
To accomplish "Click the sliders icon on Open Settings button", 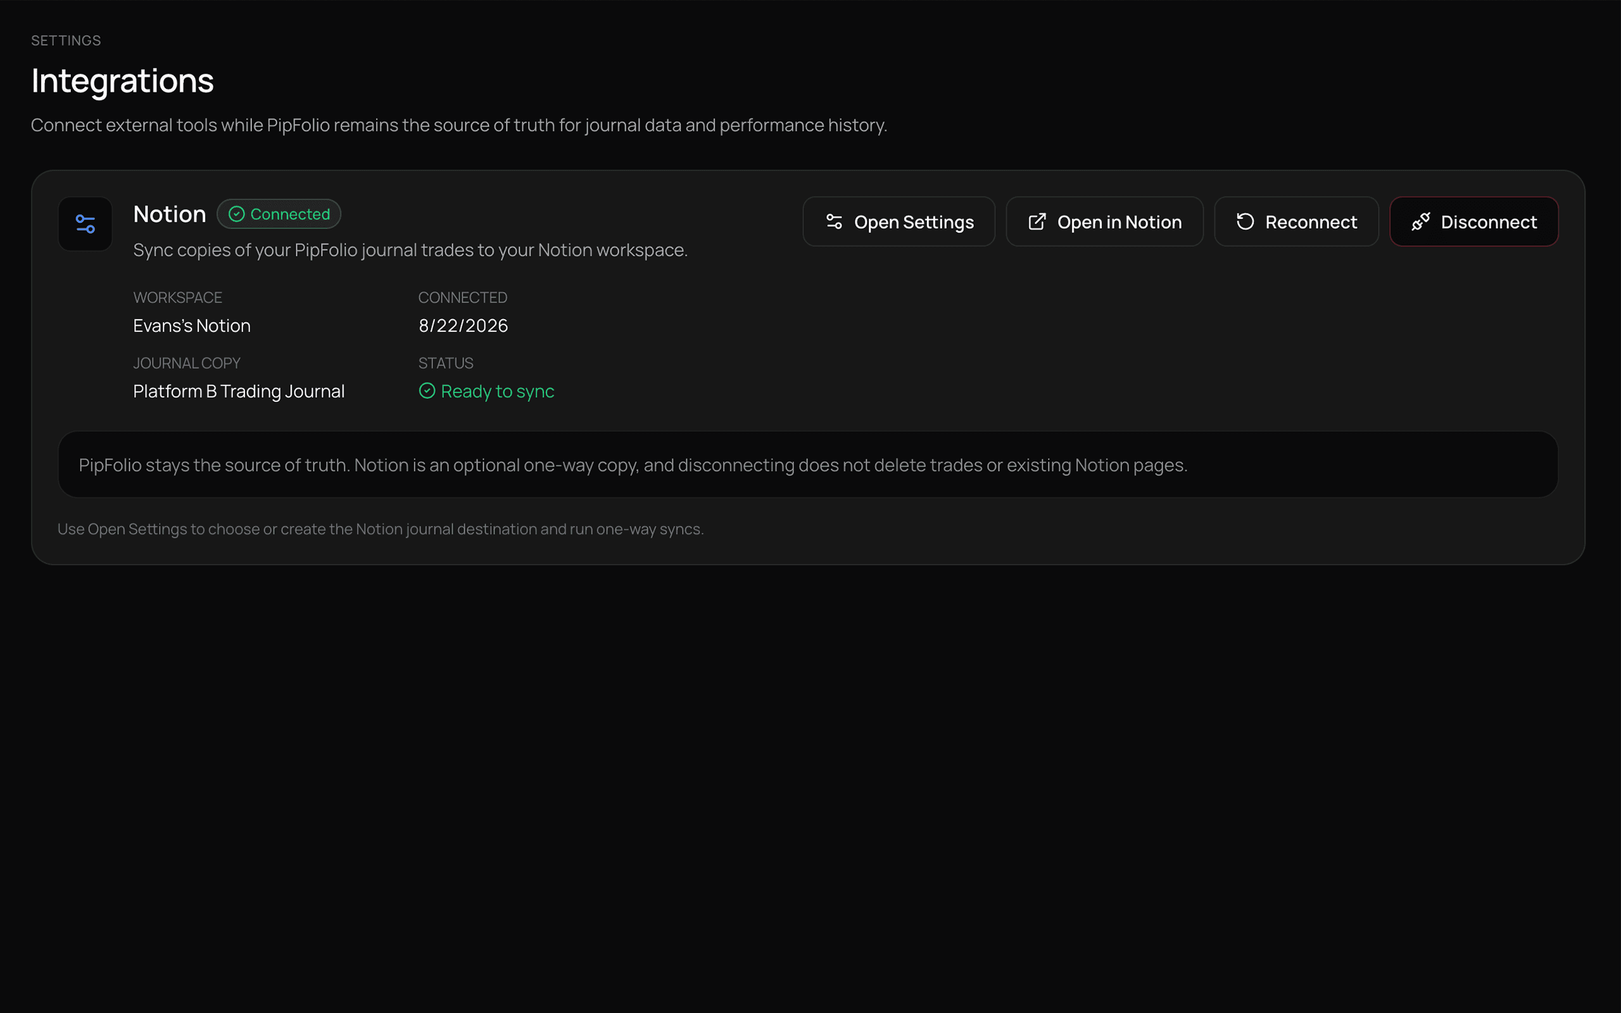I will [834, 222].
